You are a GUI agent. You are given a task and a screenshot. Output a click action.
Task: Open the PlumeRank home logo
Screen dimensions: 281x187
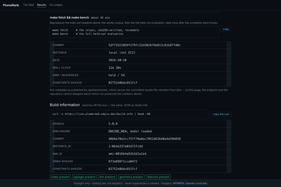point(11,5)
